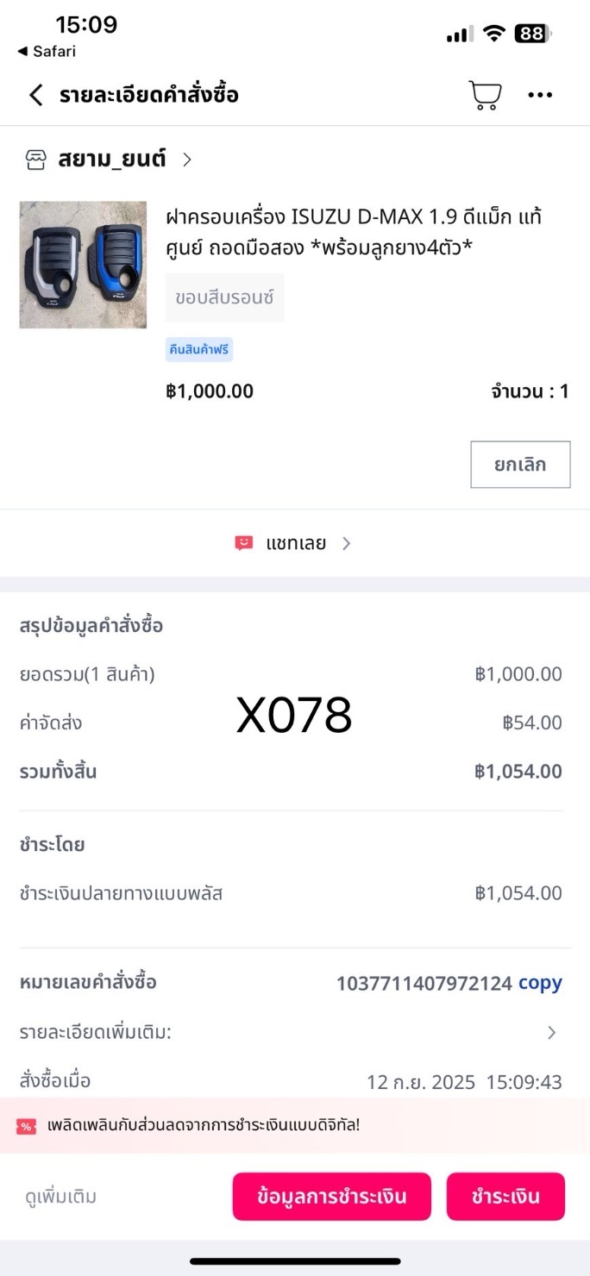Viewport: 590px width, 1276px height.
Task: Open the three-dot more options menu
Action: point(540,95)
